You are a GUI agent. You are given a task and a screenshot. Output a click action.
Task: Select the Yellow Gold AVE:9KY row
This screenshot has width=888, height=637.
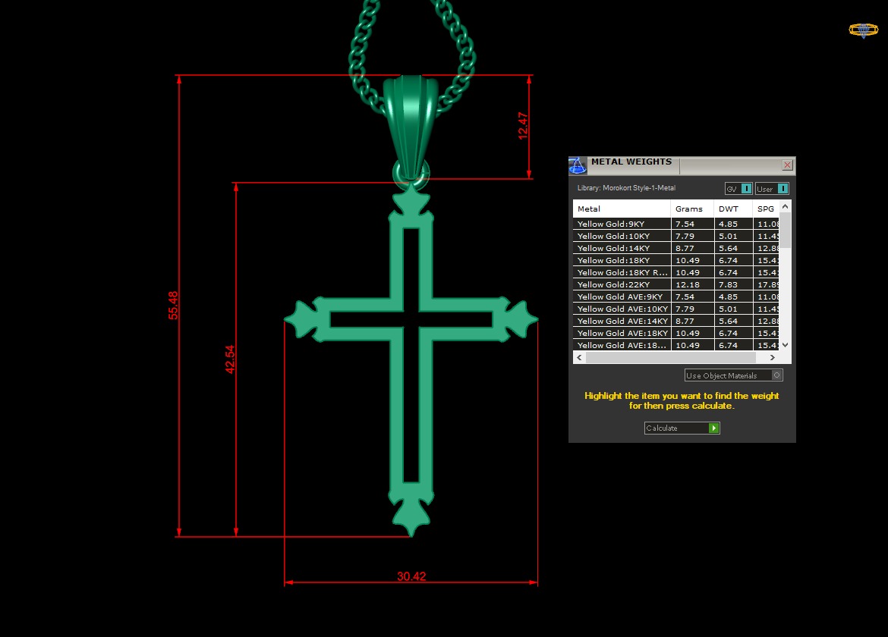(x=675, y=297)
